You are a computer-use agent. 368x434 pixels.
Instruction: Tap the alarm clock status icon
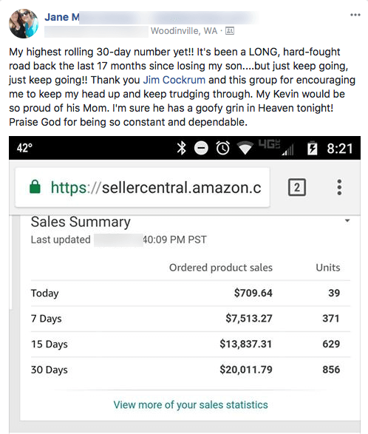point(222,148)
